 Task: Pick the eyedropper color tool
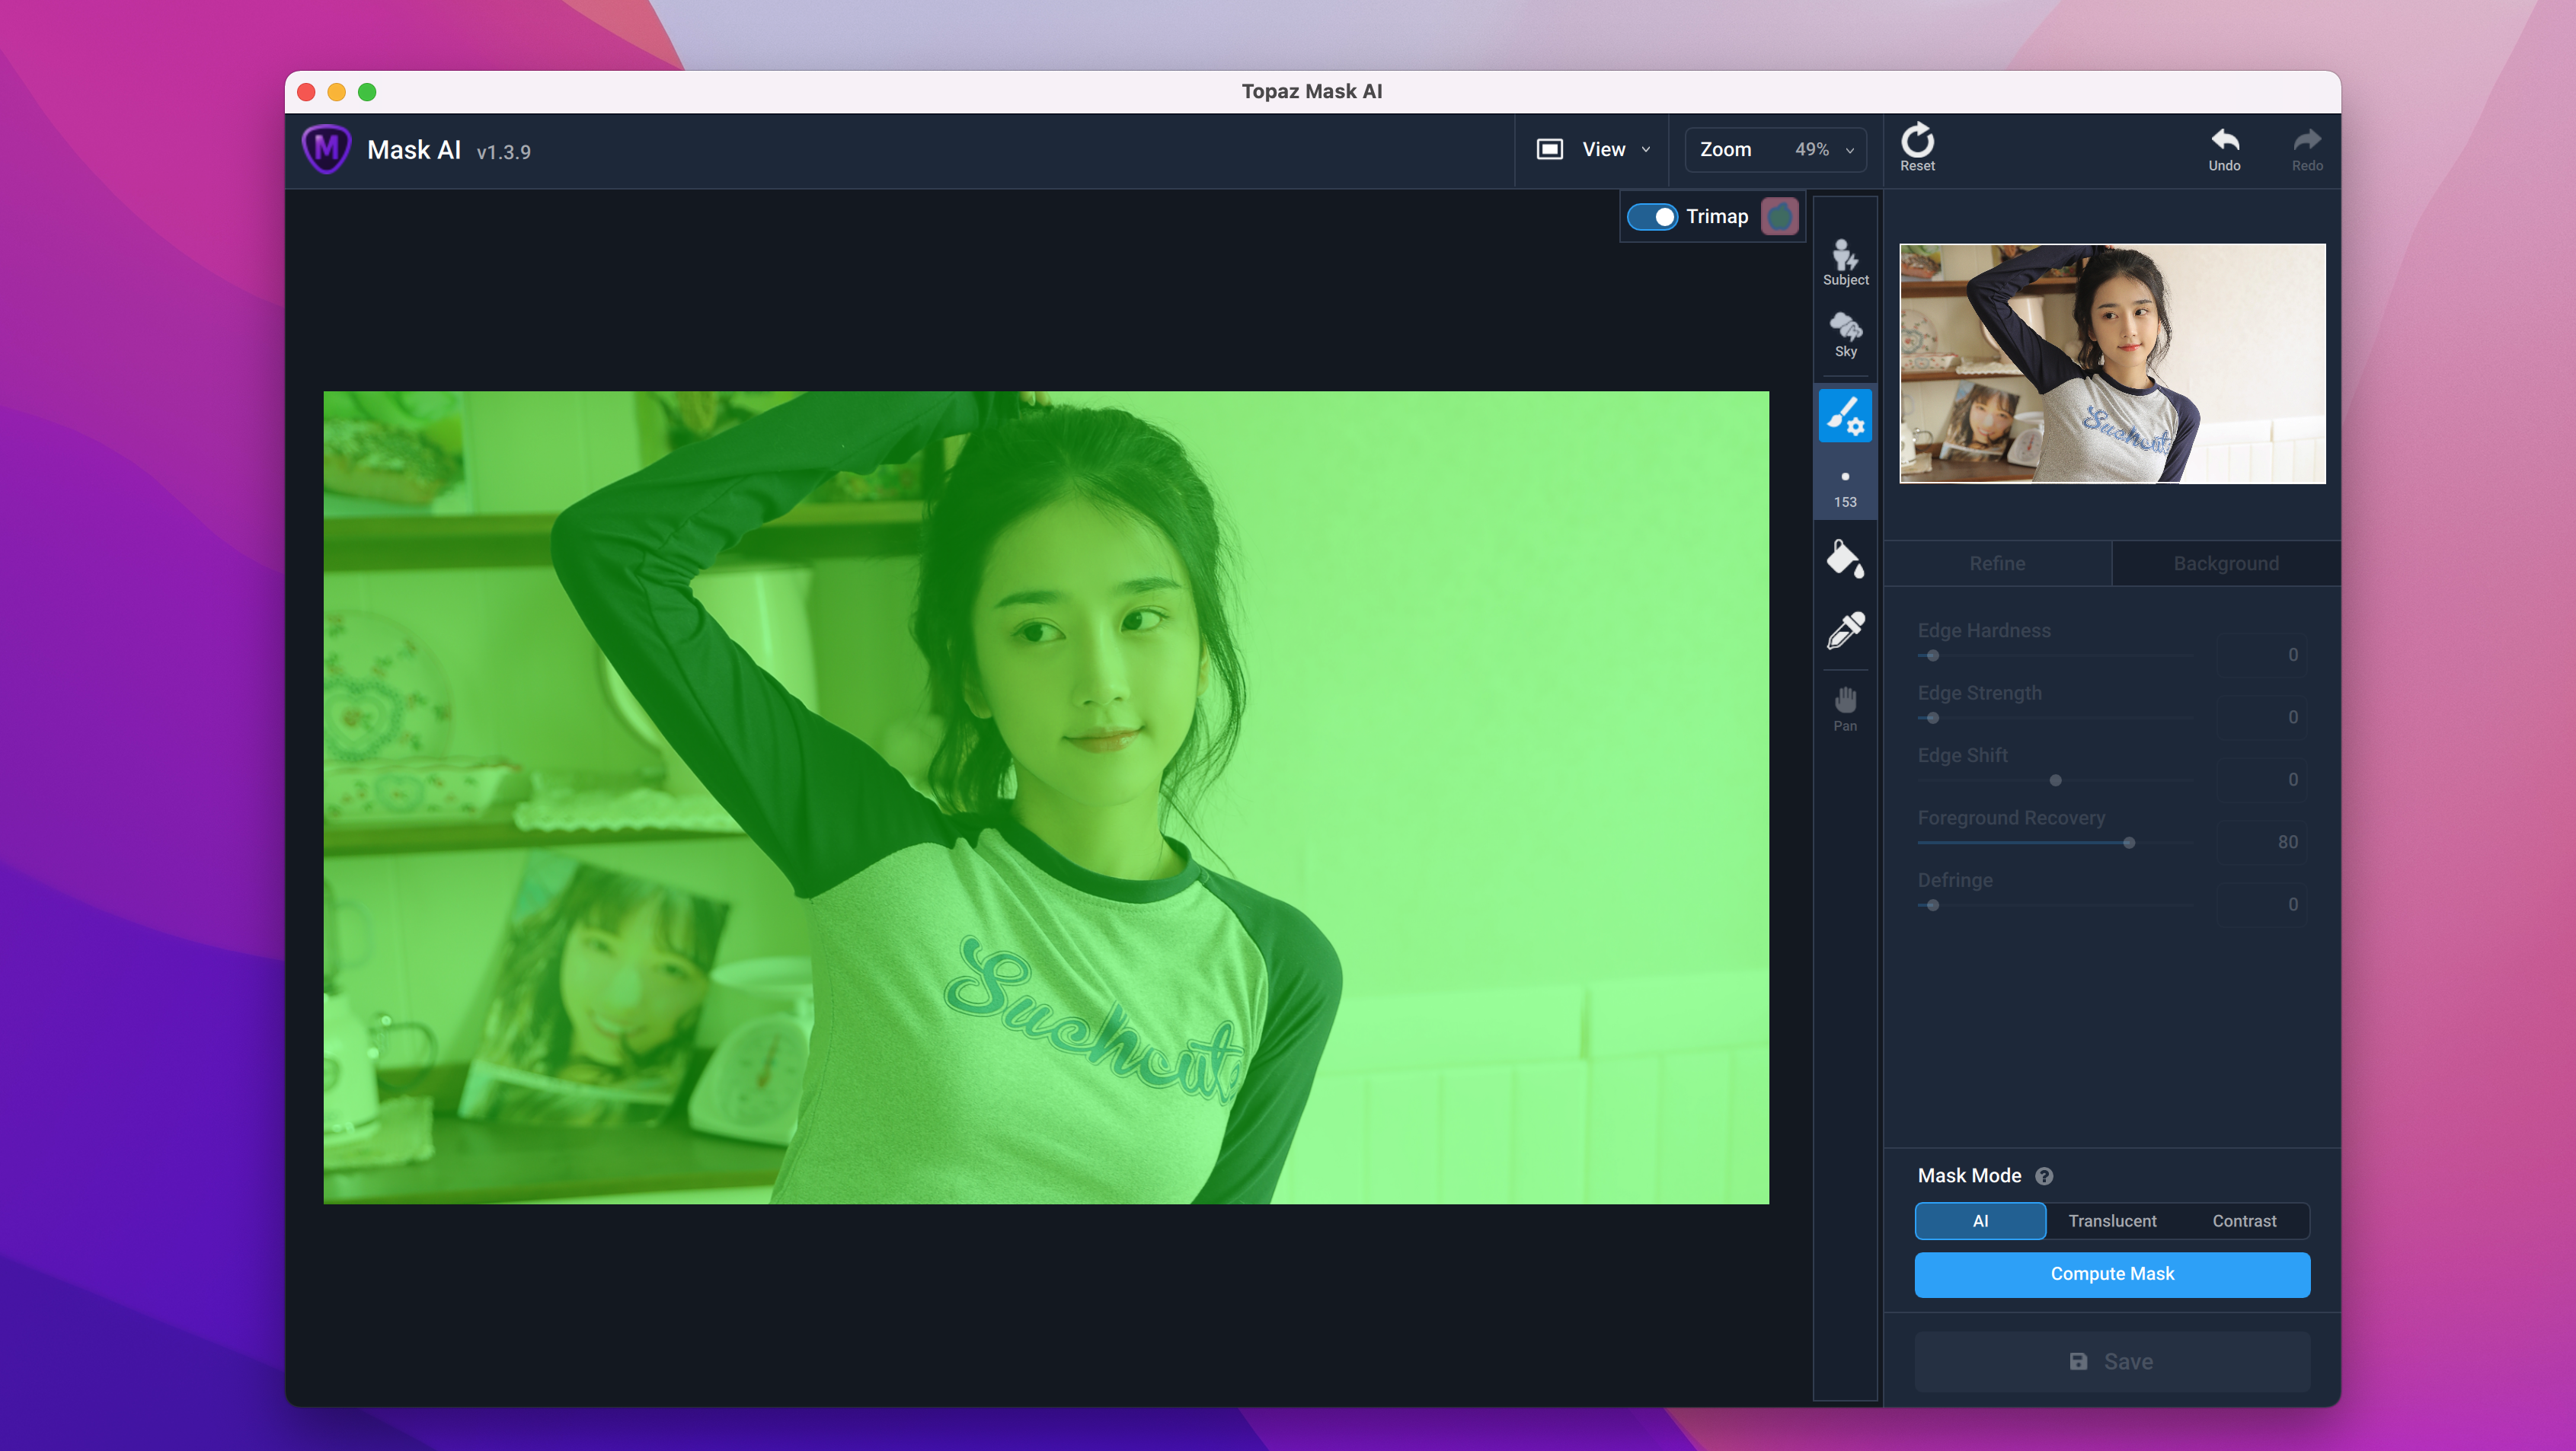click(x=1845, y=630)
